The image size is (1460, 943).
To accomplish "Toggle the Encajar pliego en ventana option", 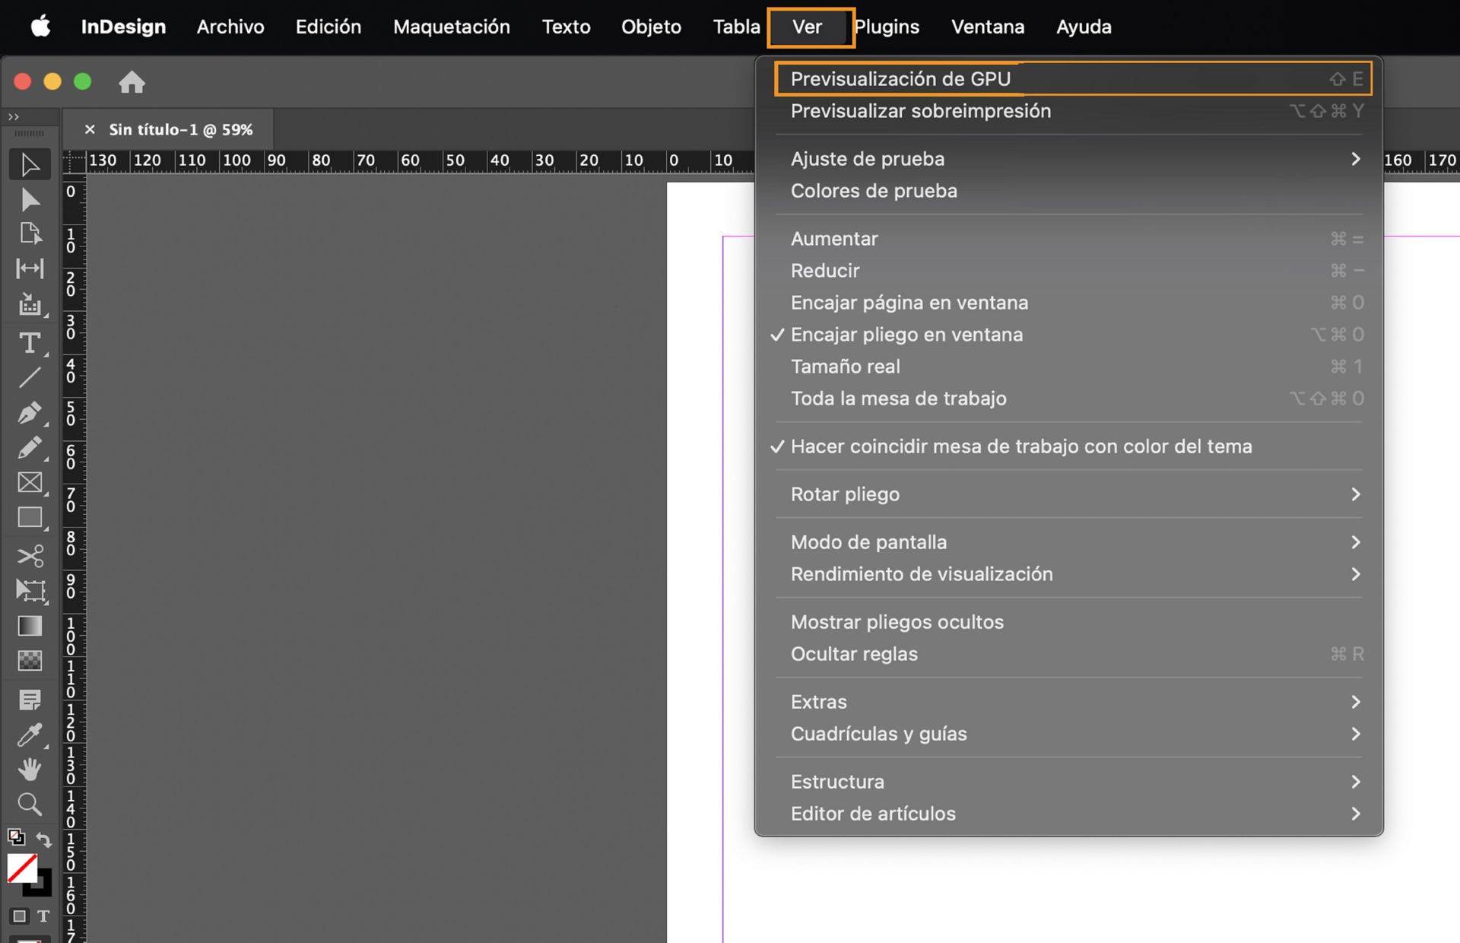I will (907, 335).
